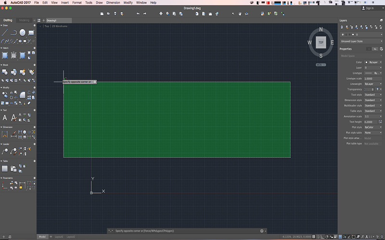Toggle layer 0 on/off bulb icon

coord(343,35)
